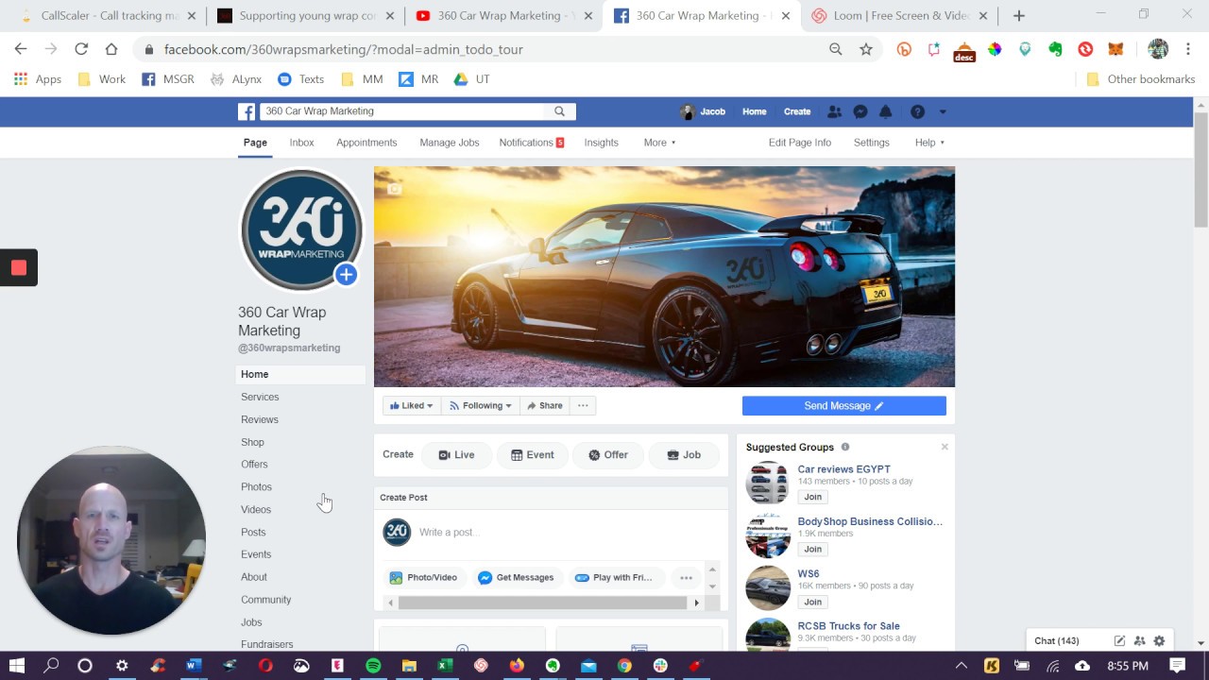Click the search magnifier in Facebook search bar
This screenshot has height=680, width=1209.
(559, 111)
